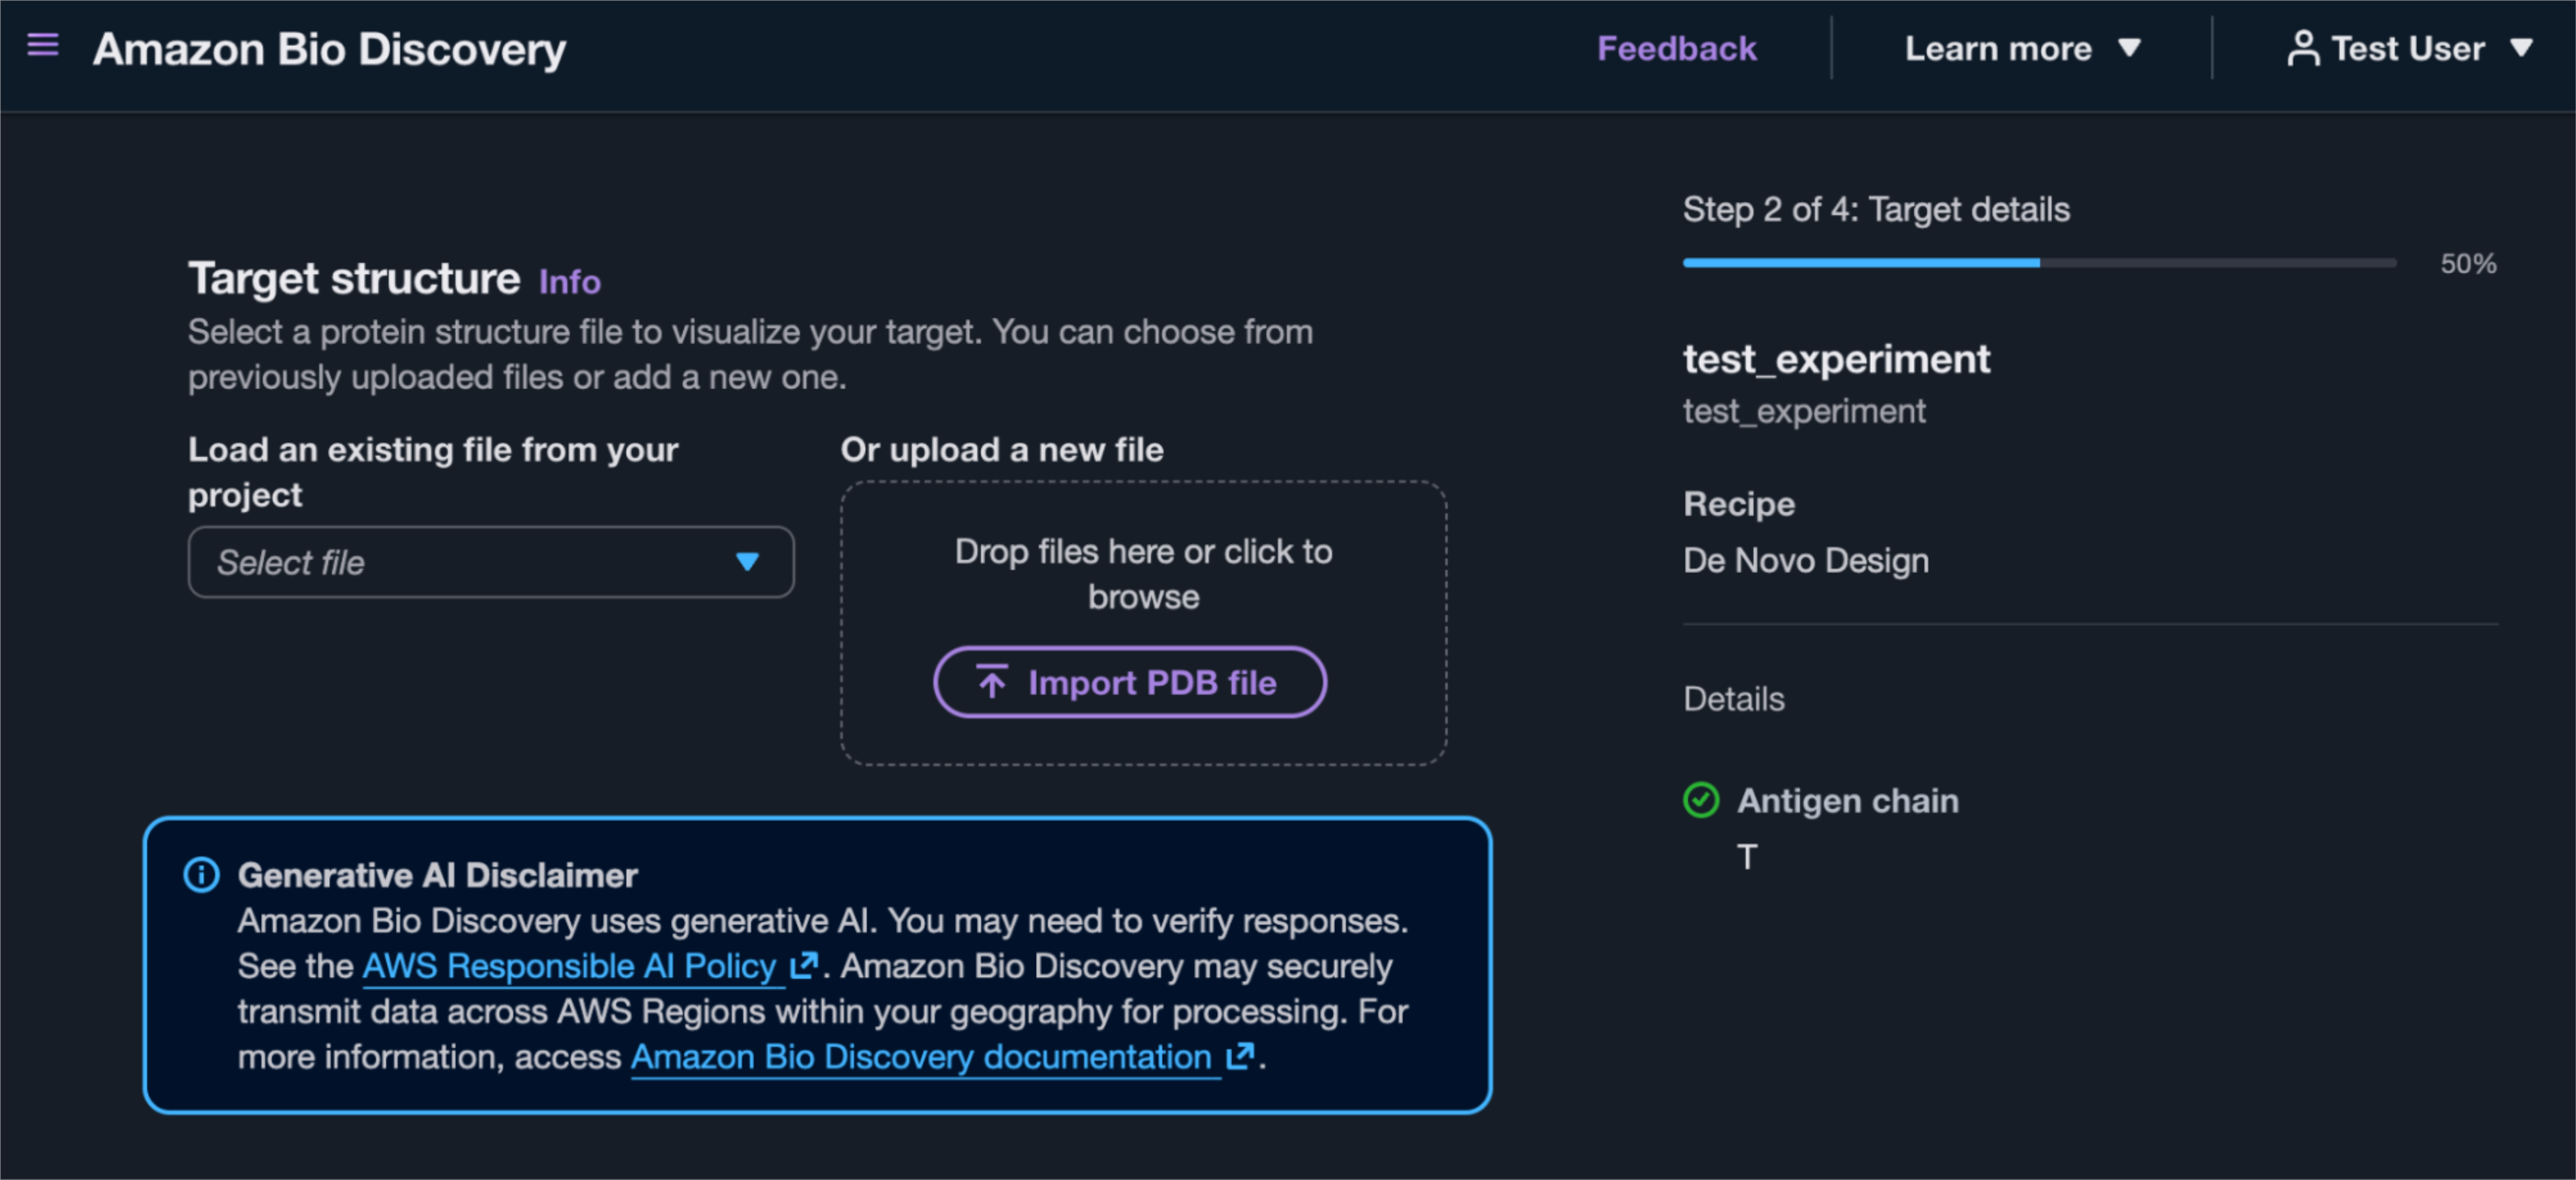Click the drop files upload area text
The width and height of the screenshot is (2576, 1180).
coord(1143,574)
